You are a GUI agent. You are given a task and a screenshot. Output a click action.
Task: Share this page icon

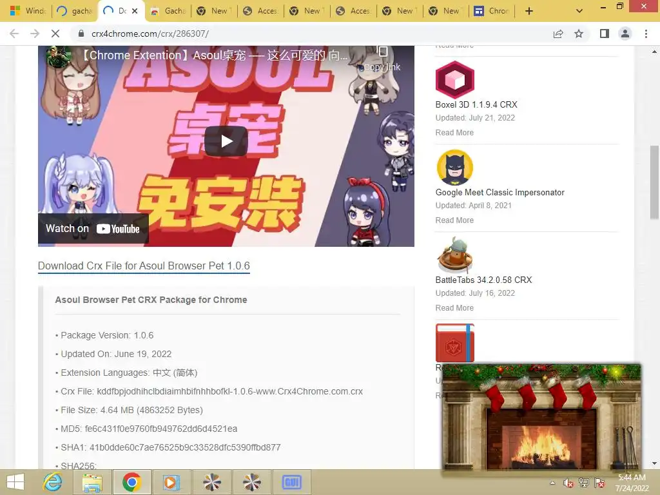click(558, 34)
